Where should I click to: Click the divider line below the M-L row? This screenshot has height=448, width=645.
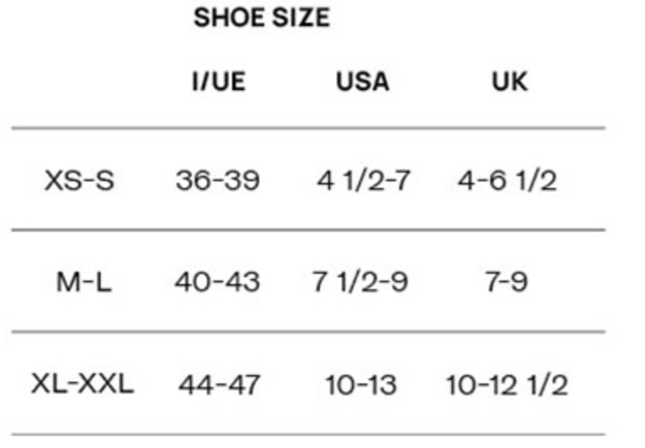308,332
